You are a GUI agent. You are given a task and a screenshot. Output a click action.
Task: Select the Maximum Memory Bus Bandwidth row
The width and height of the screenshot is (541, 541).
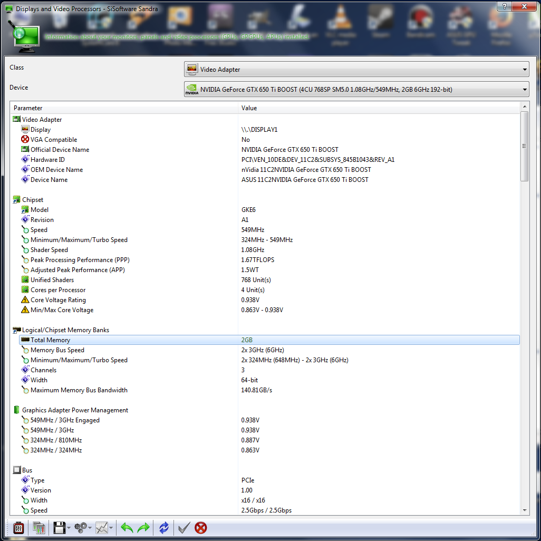tap(79, 390)
